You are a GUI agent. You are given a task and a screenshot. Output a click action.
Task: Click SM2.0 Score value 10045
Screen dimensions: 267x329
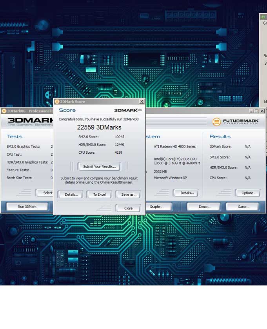pos(119,137)
